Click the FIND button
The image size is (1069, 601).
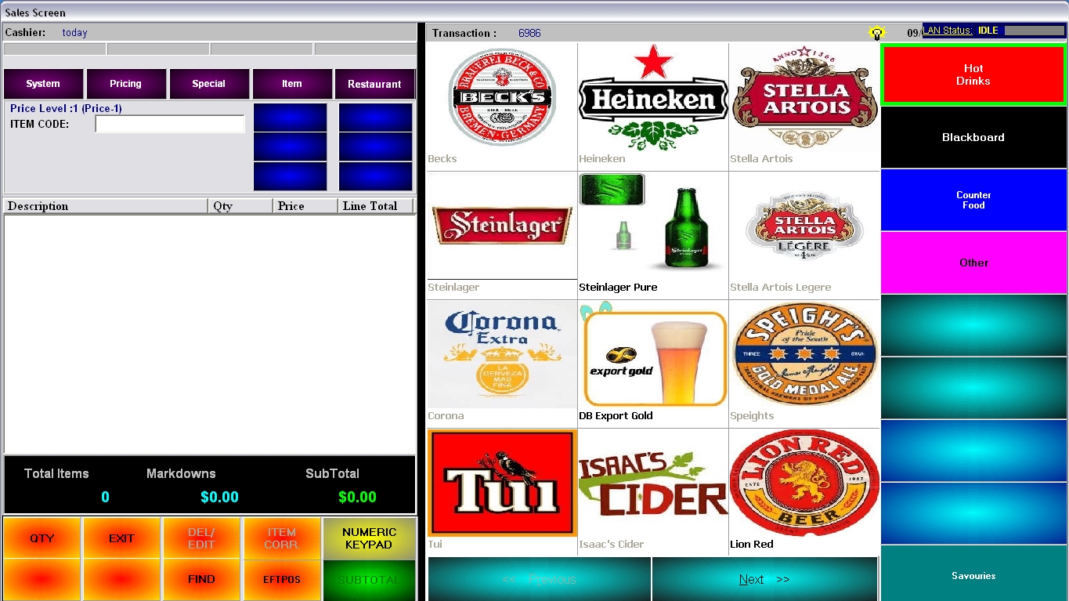click(201, 580)
